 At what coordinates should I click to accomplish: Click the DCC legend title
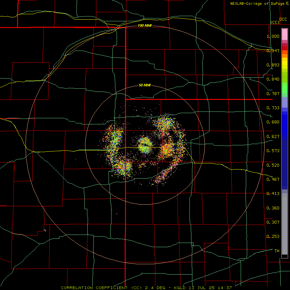click(x=283, y=19)
